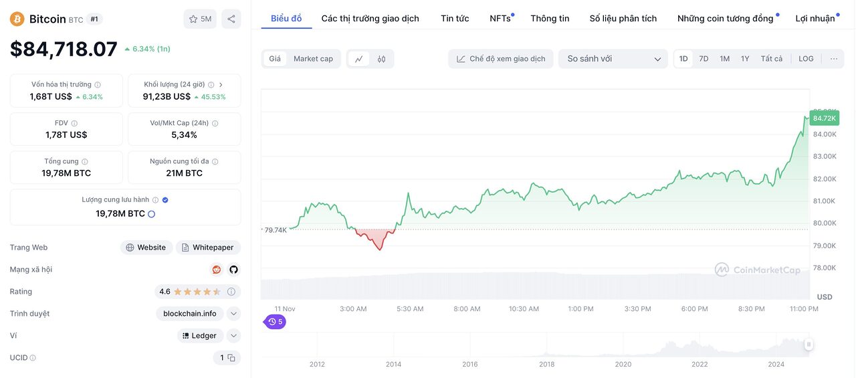Open the three-dot chart options menu

(x=834, y=59)
